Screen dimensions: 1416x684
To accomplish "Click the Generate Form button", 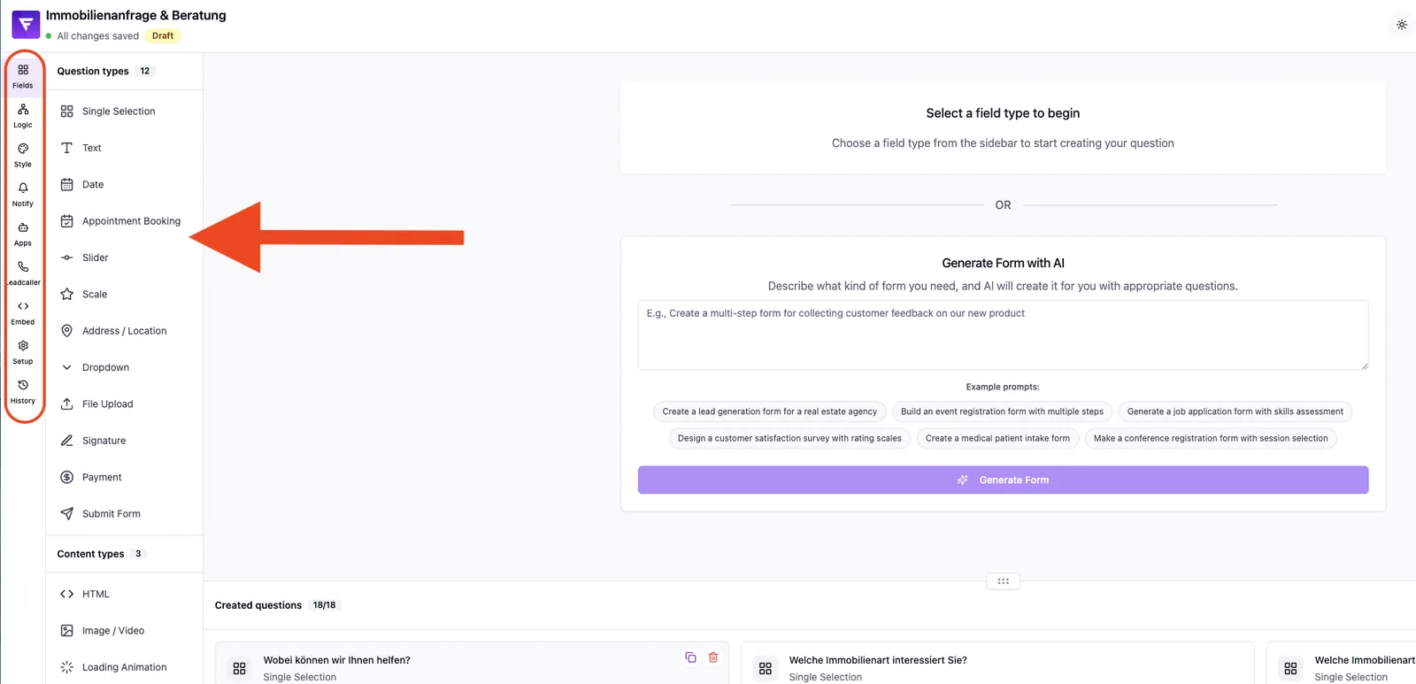I will [1003, 480].
